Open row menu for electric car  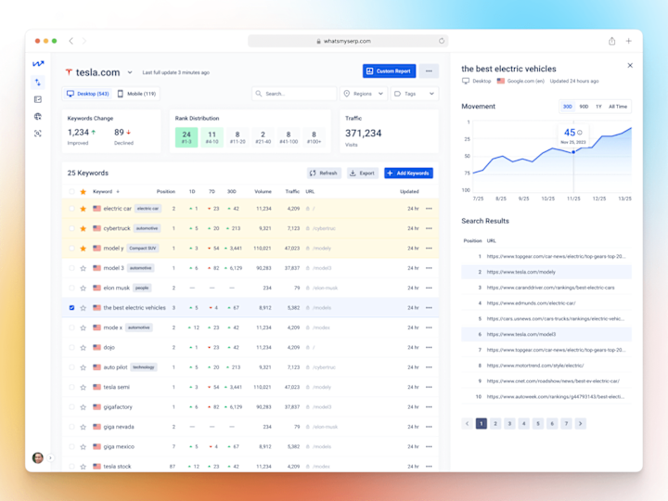point(429,209)
